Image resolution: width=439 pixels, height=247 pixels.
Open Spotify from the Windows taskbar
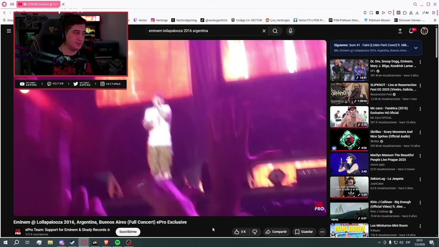tap(117, 243)
